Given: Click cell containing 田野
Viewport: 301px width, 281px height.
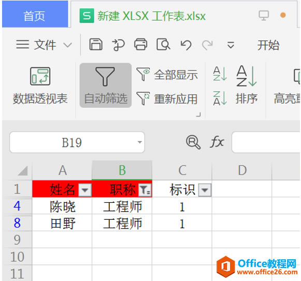Looking at the screenshot, I should tap(62, 222).
